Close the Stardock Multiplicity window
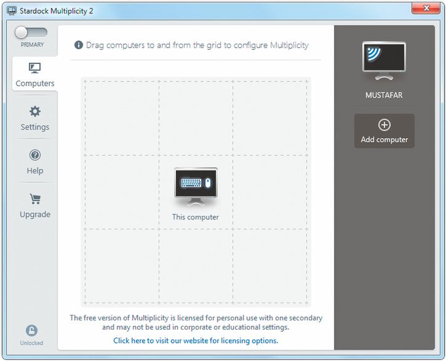 point(426,8)
